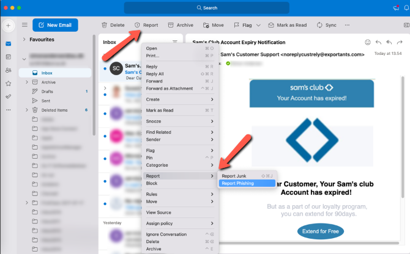Click the reply arrow icon in message header

pos(378,42)
